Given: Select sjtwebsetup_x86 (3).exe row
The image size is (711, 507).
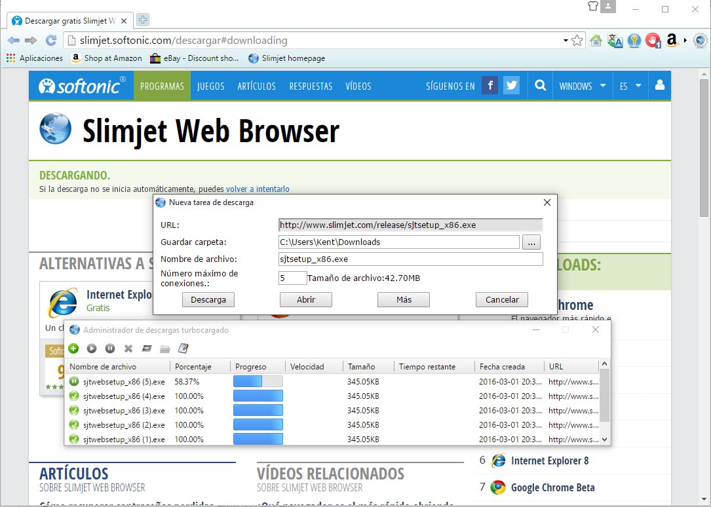Looking at the screenshot, I should [334, 411].
